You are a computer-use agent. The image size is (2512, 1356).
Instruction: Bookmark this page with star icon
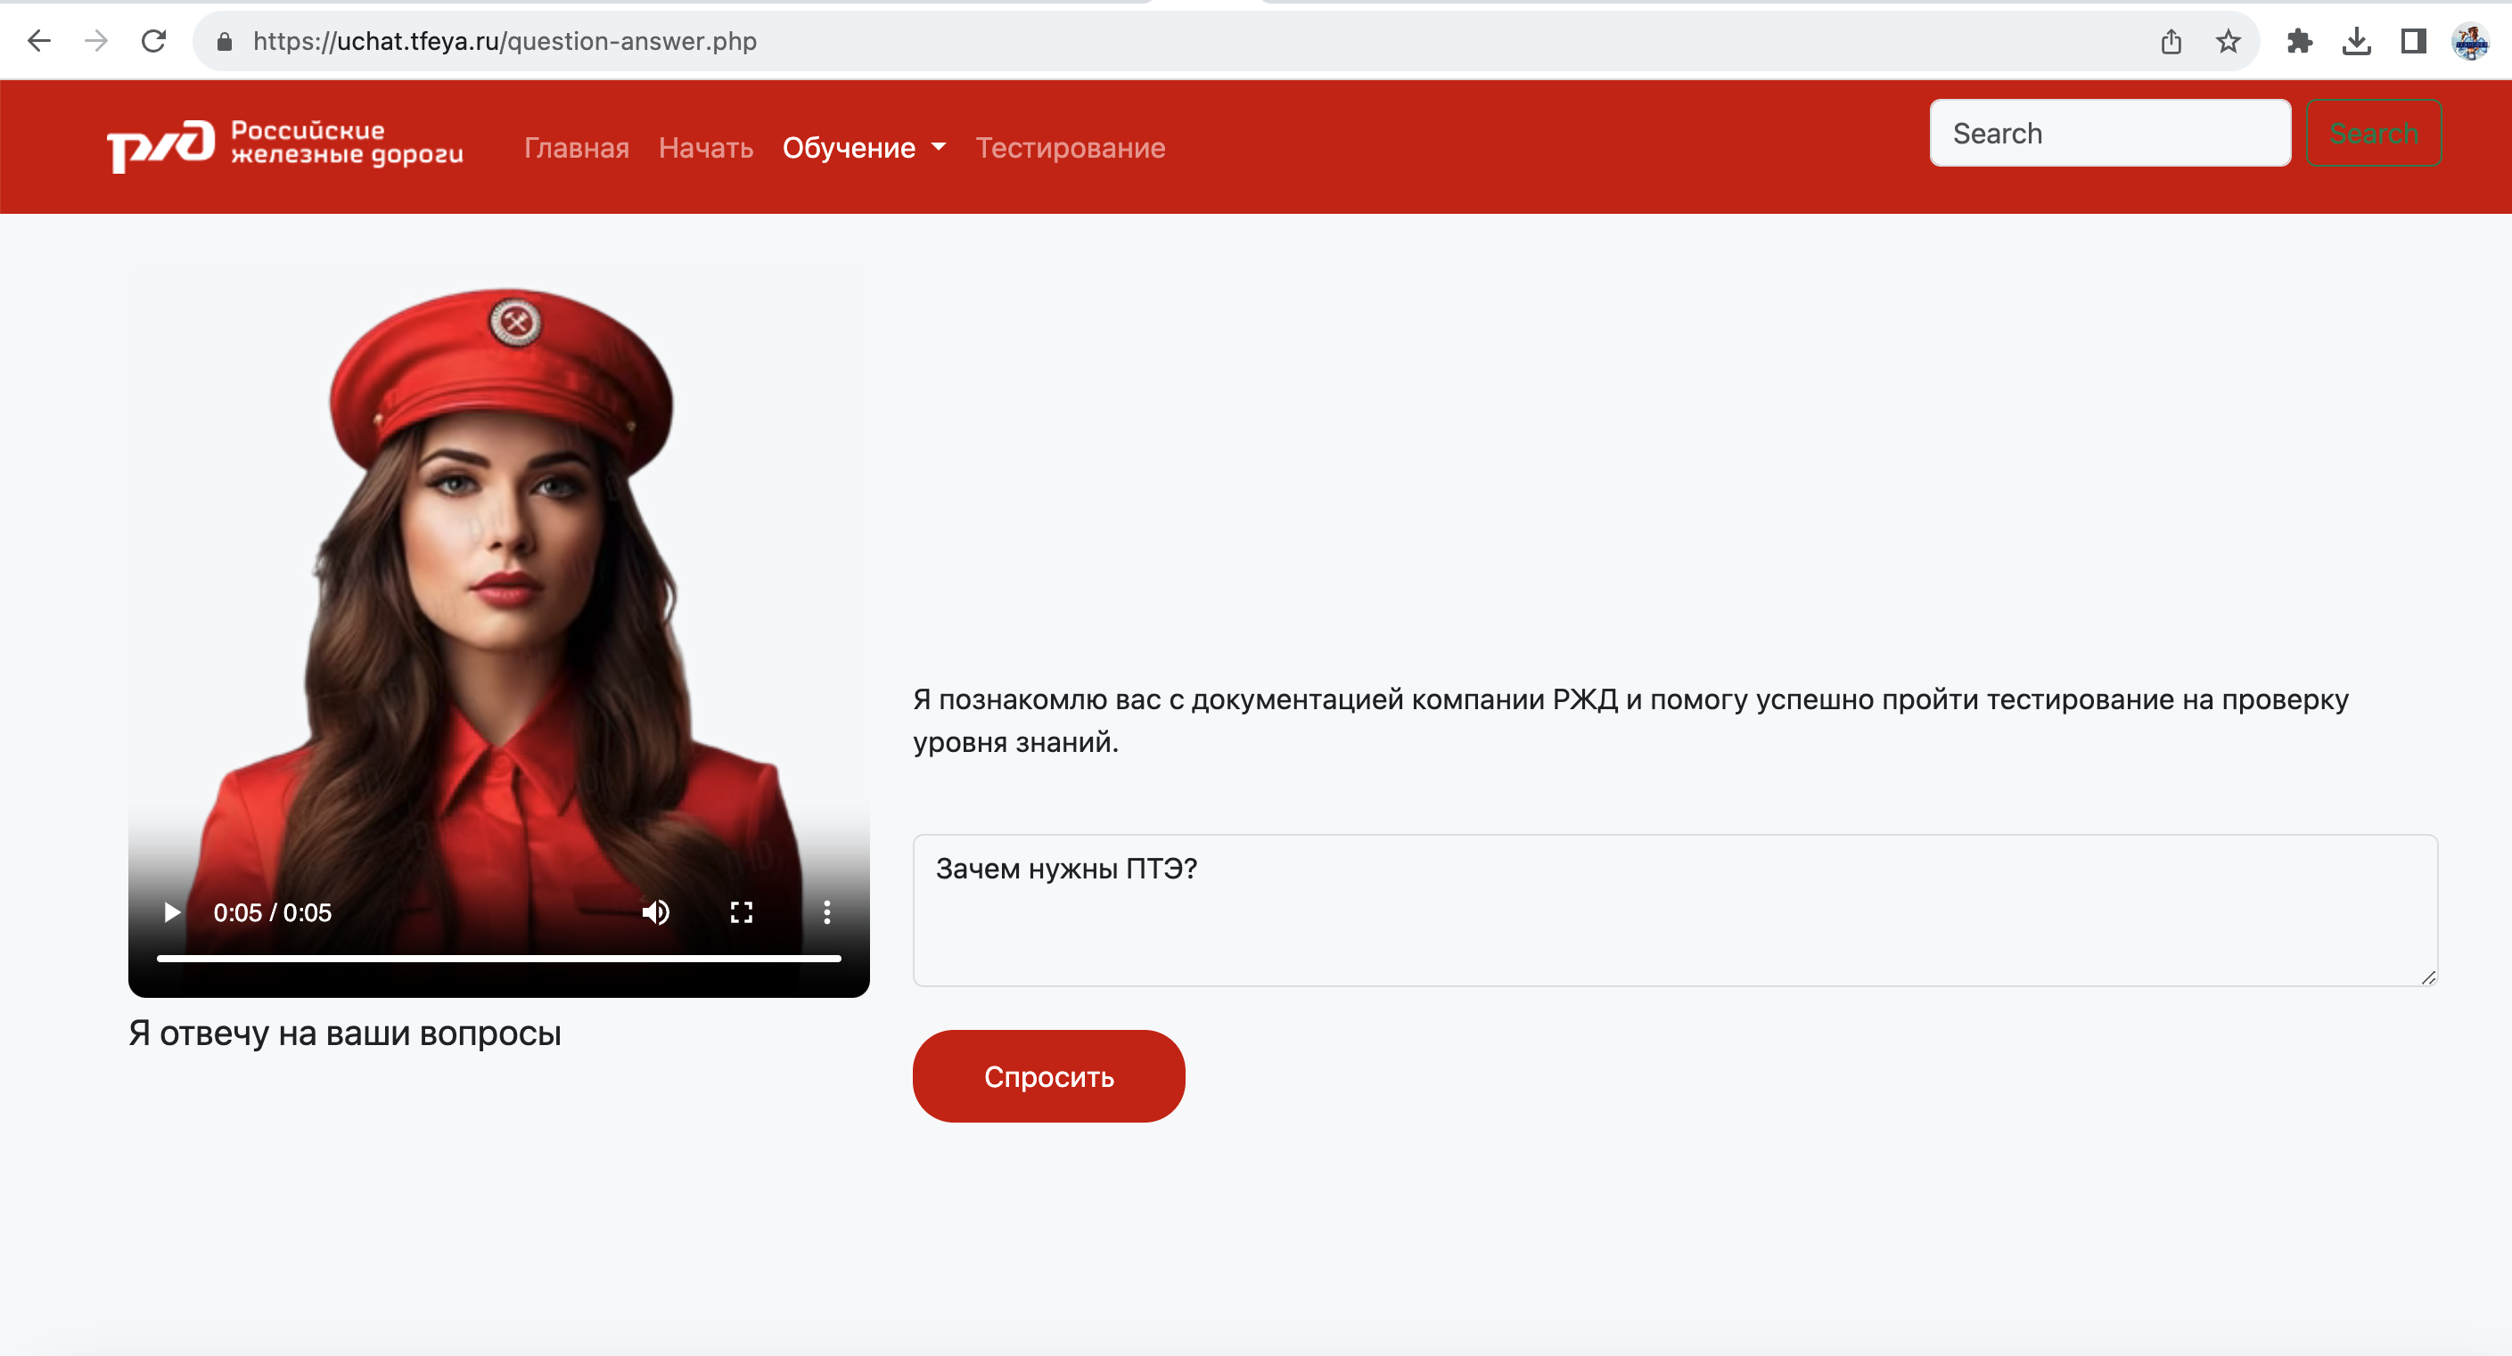point(2228,41)
